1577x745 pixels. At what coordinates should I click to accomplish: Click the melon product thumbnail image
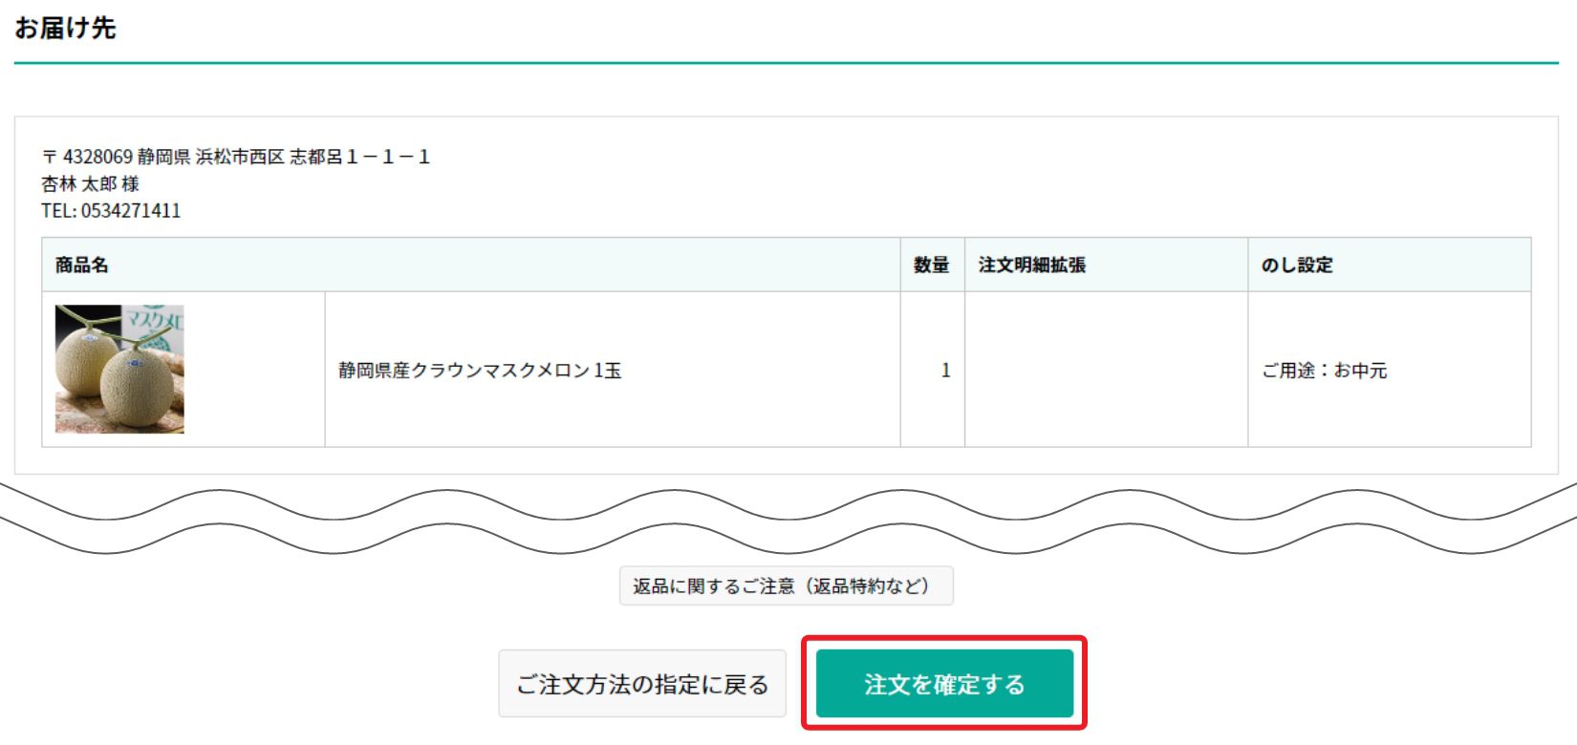click(119, 369)
